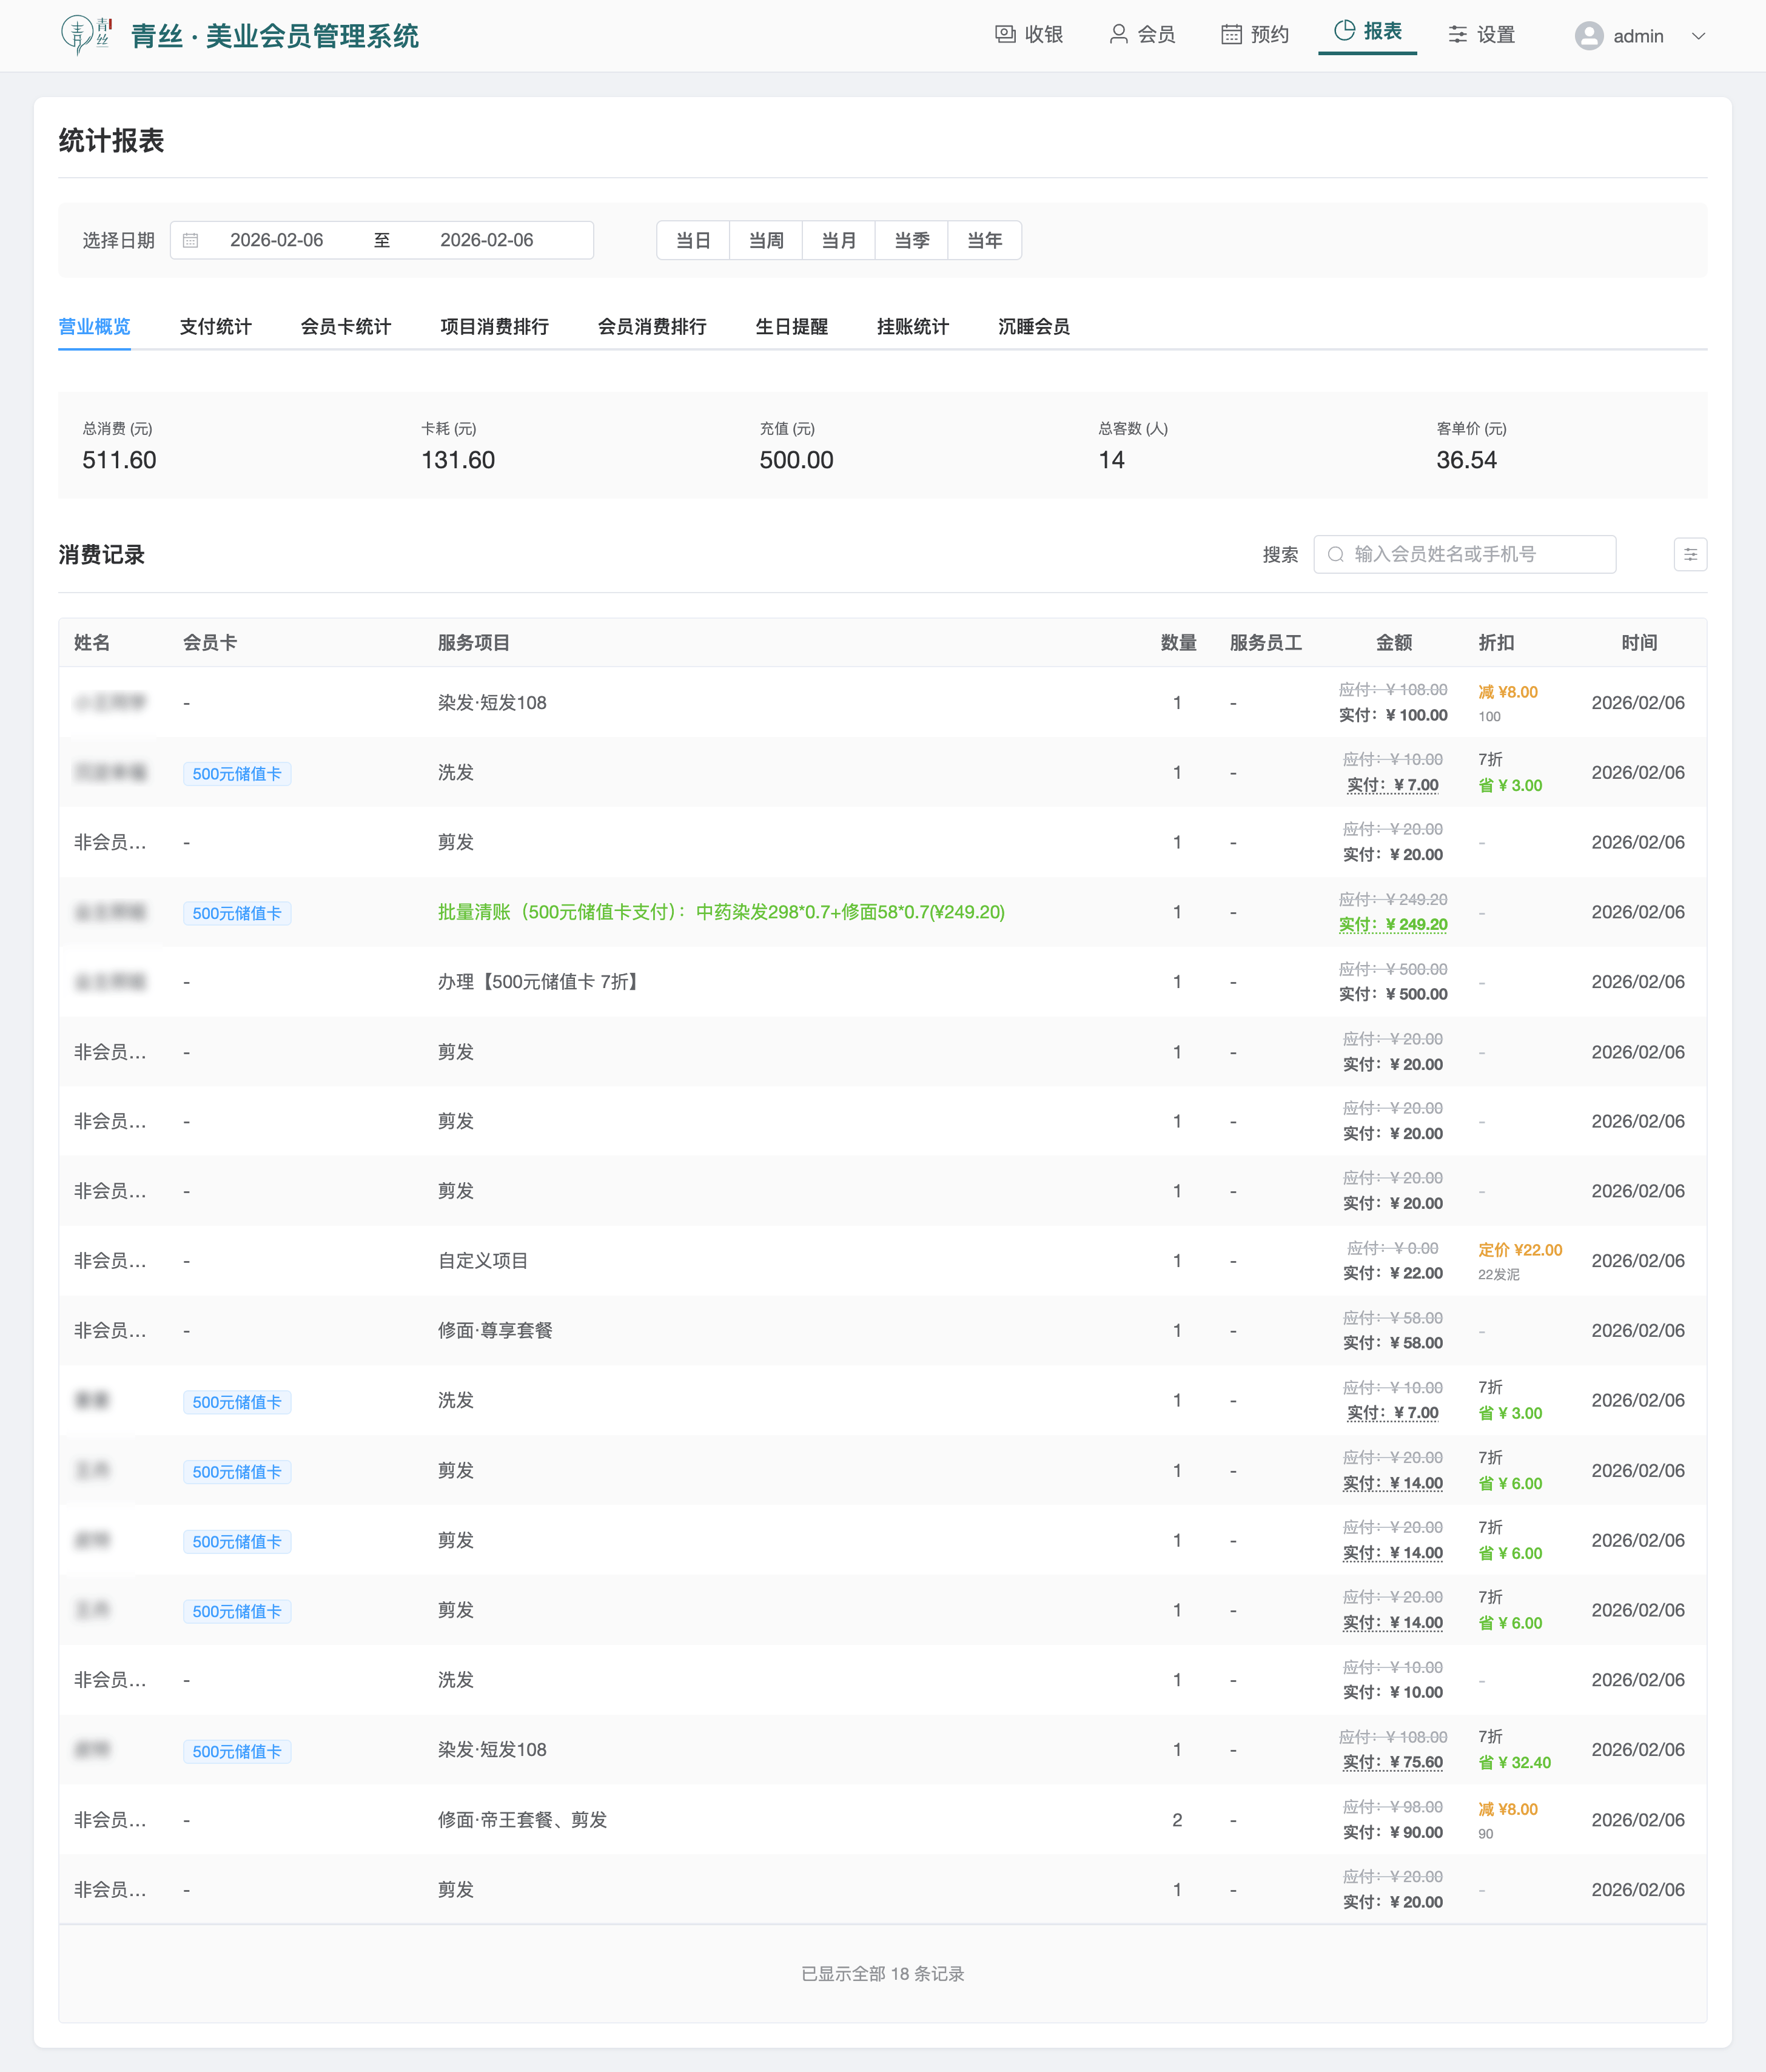Viewport: 1766px width, 2072px height.
Task: Click the 金额 column header
Action: [x=1394, y=643]
